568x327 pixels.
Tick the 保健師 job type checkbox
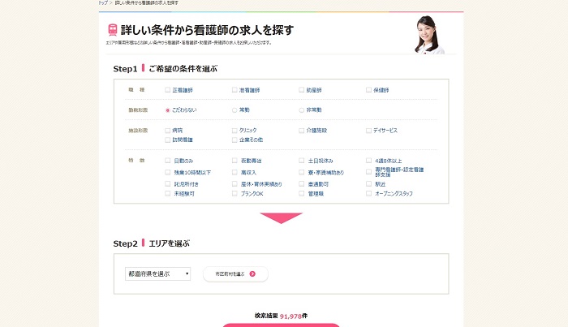coord(368,89)
